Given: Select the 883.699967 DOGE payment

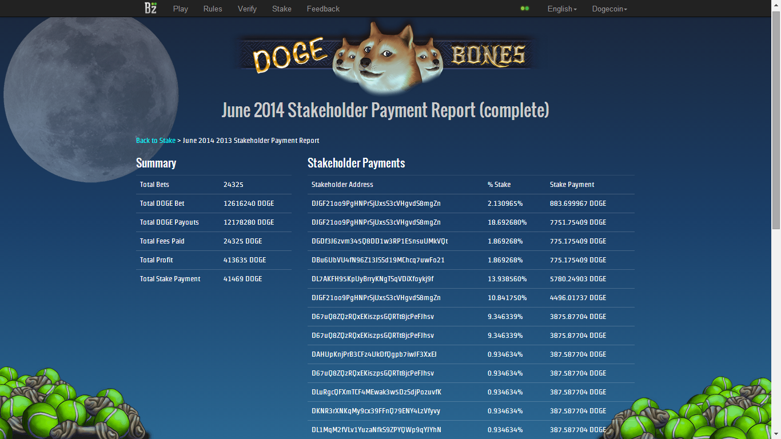Looking at the screenshot, I should pos(578,203).
